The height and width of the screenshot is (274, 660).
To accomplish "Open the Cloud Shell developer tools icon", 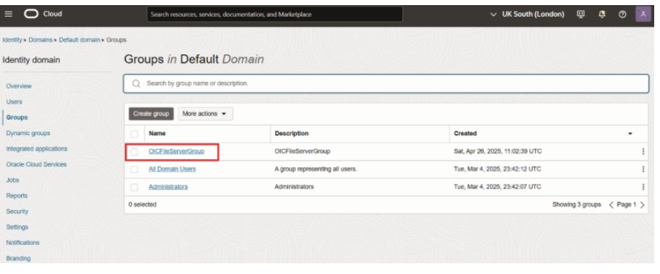I will pos(581,15).
